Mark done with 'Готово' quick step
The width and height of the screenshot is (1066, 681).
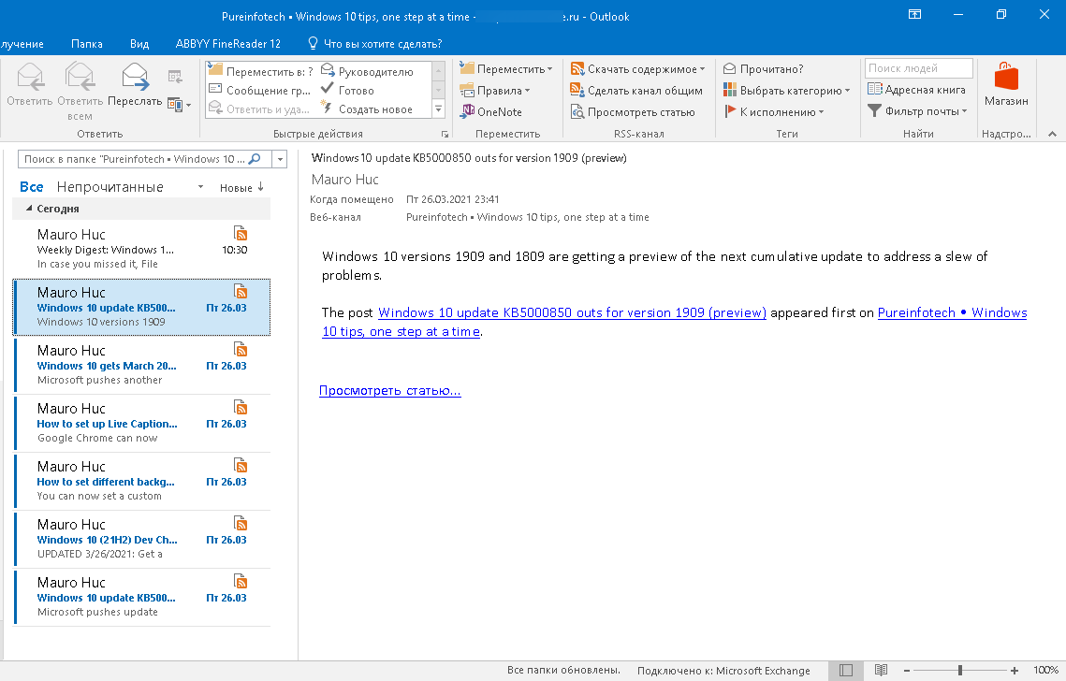(347, 90)
